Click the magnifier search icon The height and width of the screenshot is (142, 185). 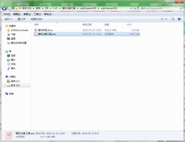coord(181,8)
